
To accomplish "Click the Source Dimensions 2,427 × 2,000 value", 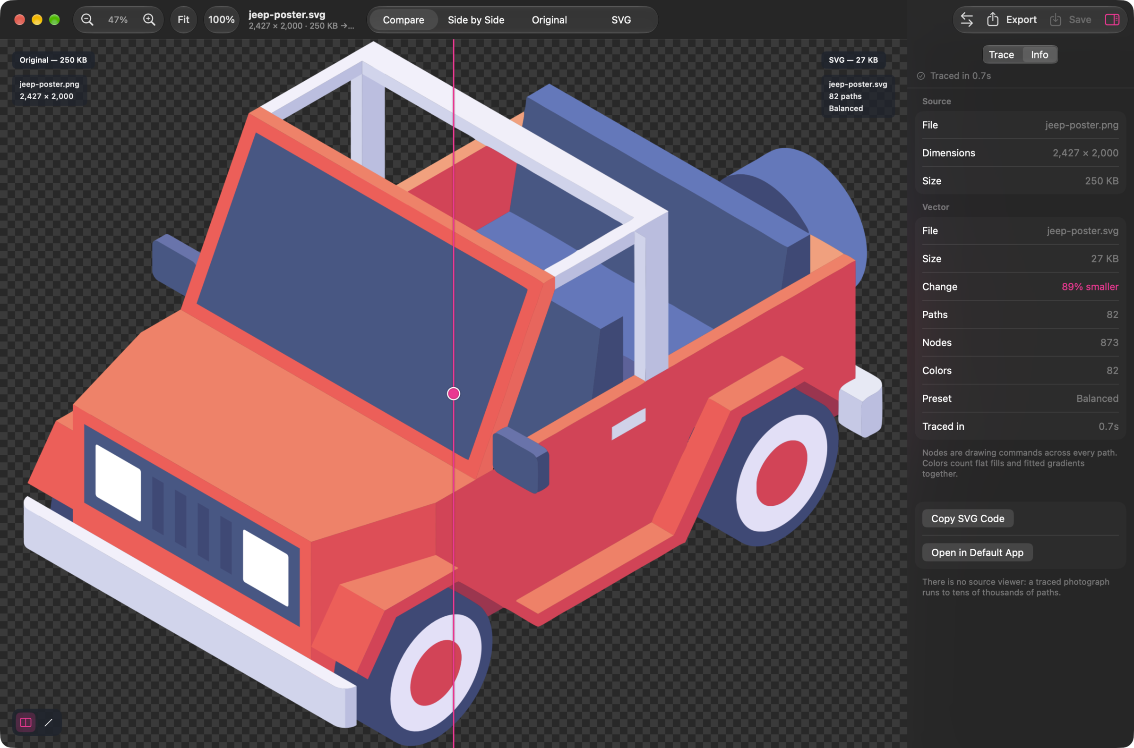I will pyautogui.click(x=1085, y=153).
